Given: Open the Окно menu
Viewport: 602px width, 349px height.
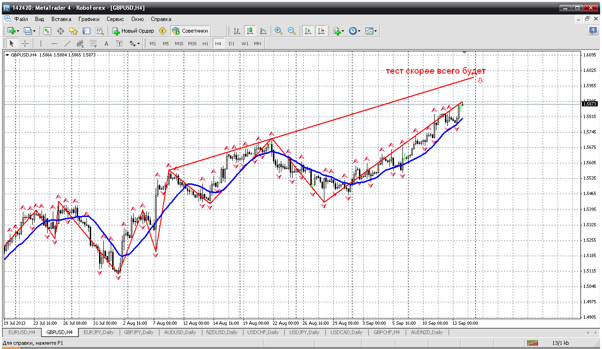Looking at the screenshot, I should (137, 19).
